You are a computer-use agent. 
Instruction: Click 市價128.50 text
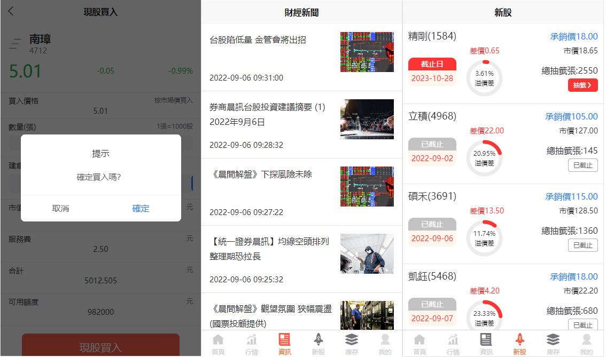click(x=579, y=211)
